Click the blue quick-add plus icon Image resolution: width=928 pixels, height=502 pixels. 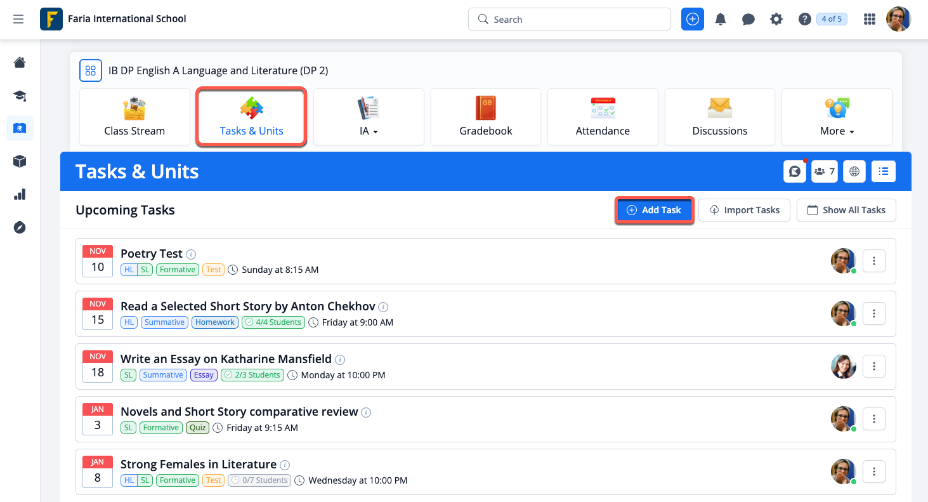click(693, 19)
